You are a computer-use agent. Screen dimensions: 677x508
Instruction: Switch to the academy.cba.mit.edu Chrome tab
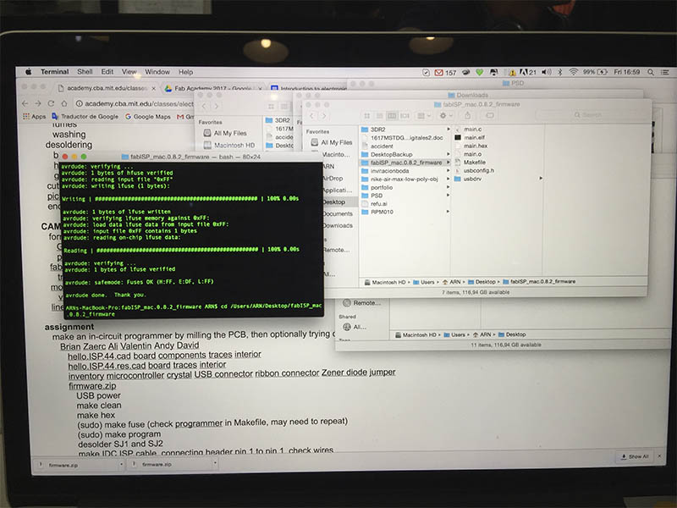[107, 88]
